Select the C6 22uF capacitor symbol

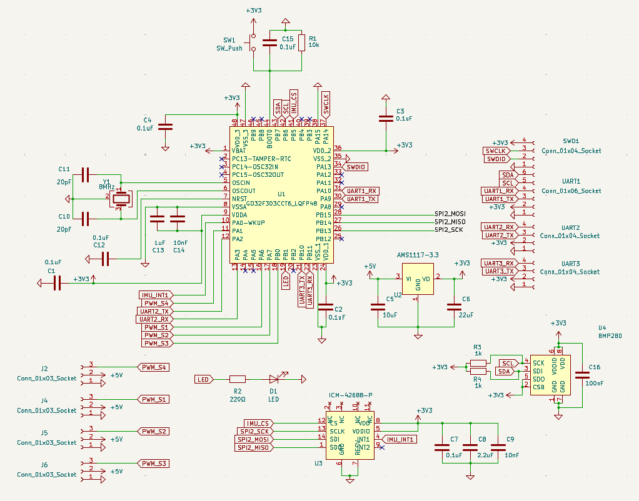point(454,307)
